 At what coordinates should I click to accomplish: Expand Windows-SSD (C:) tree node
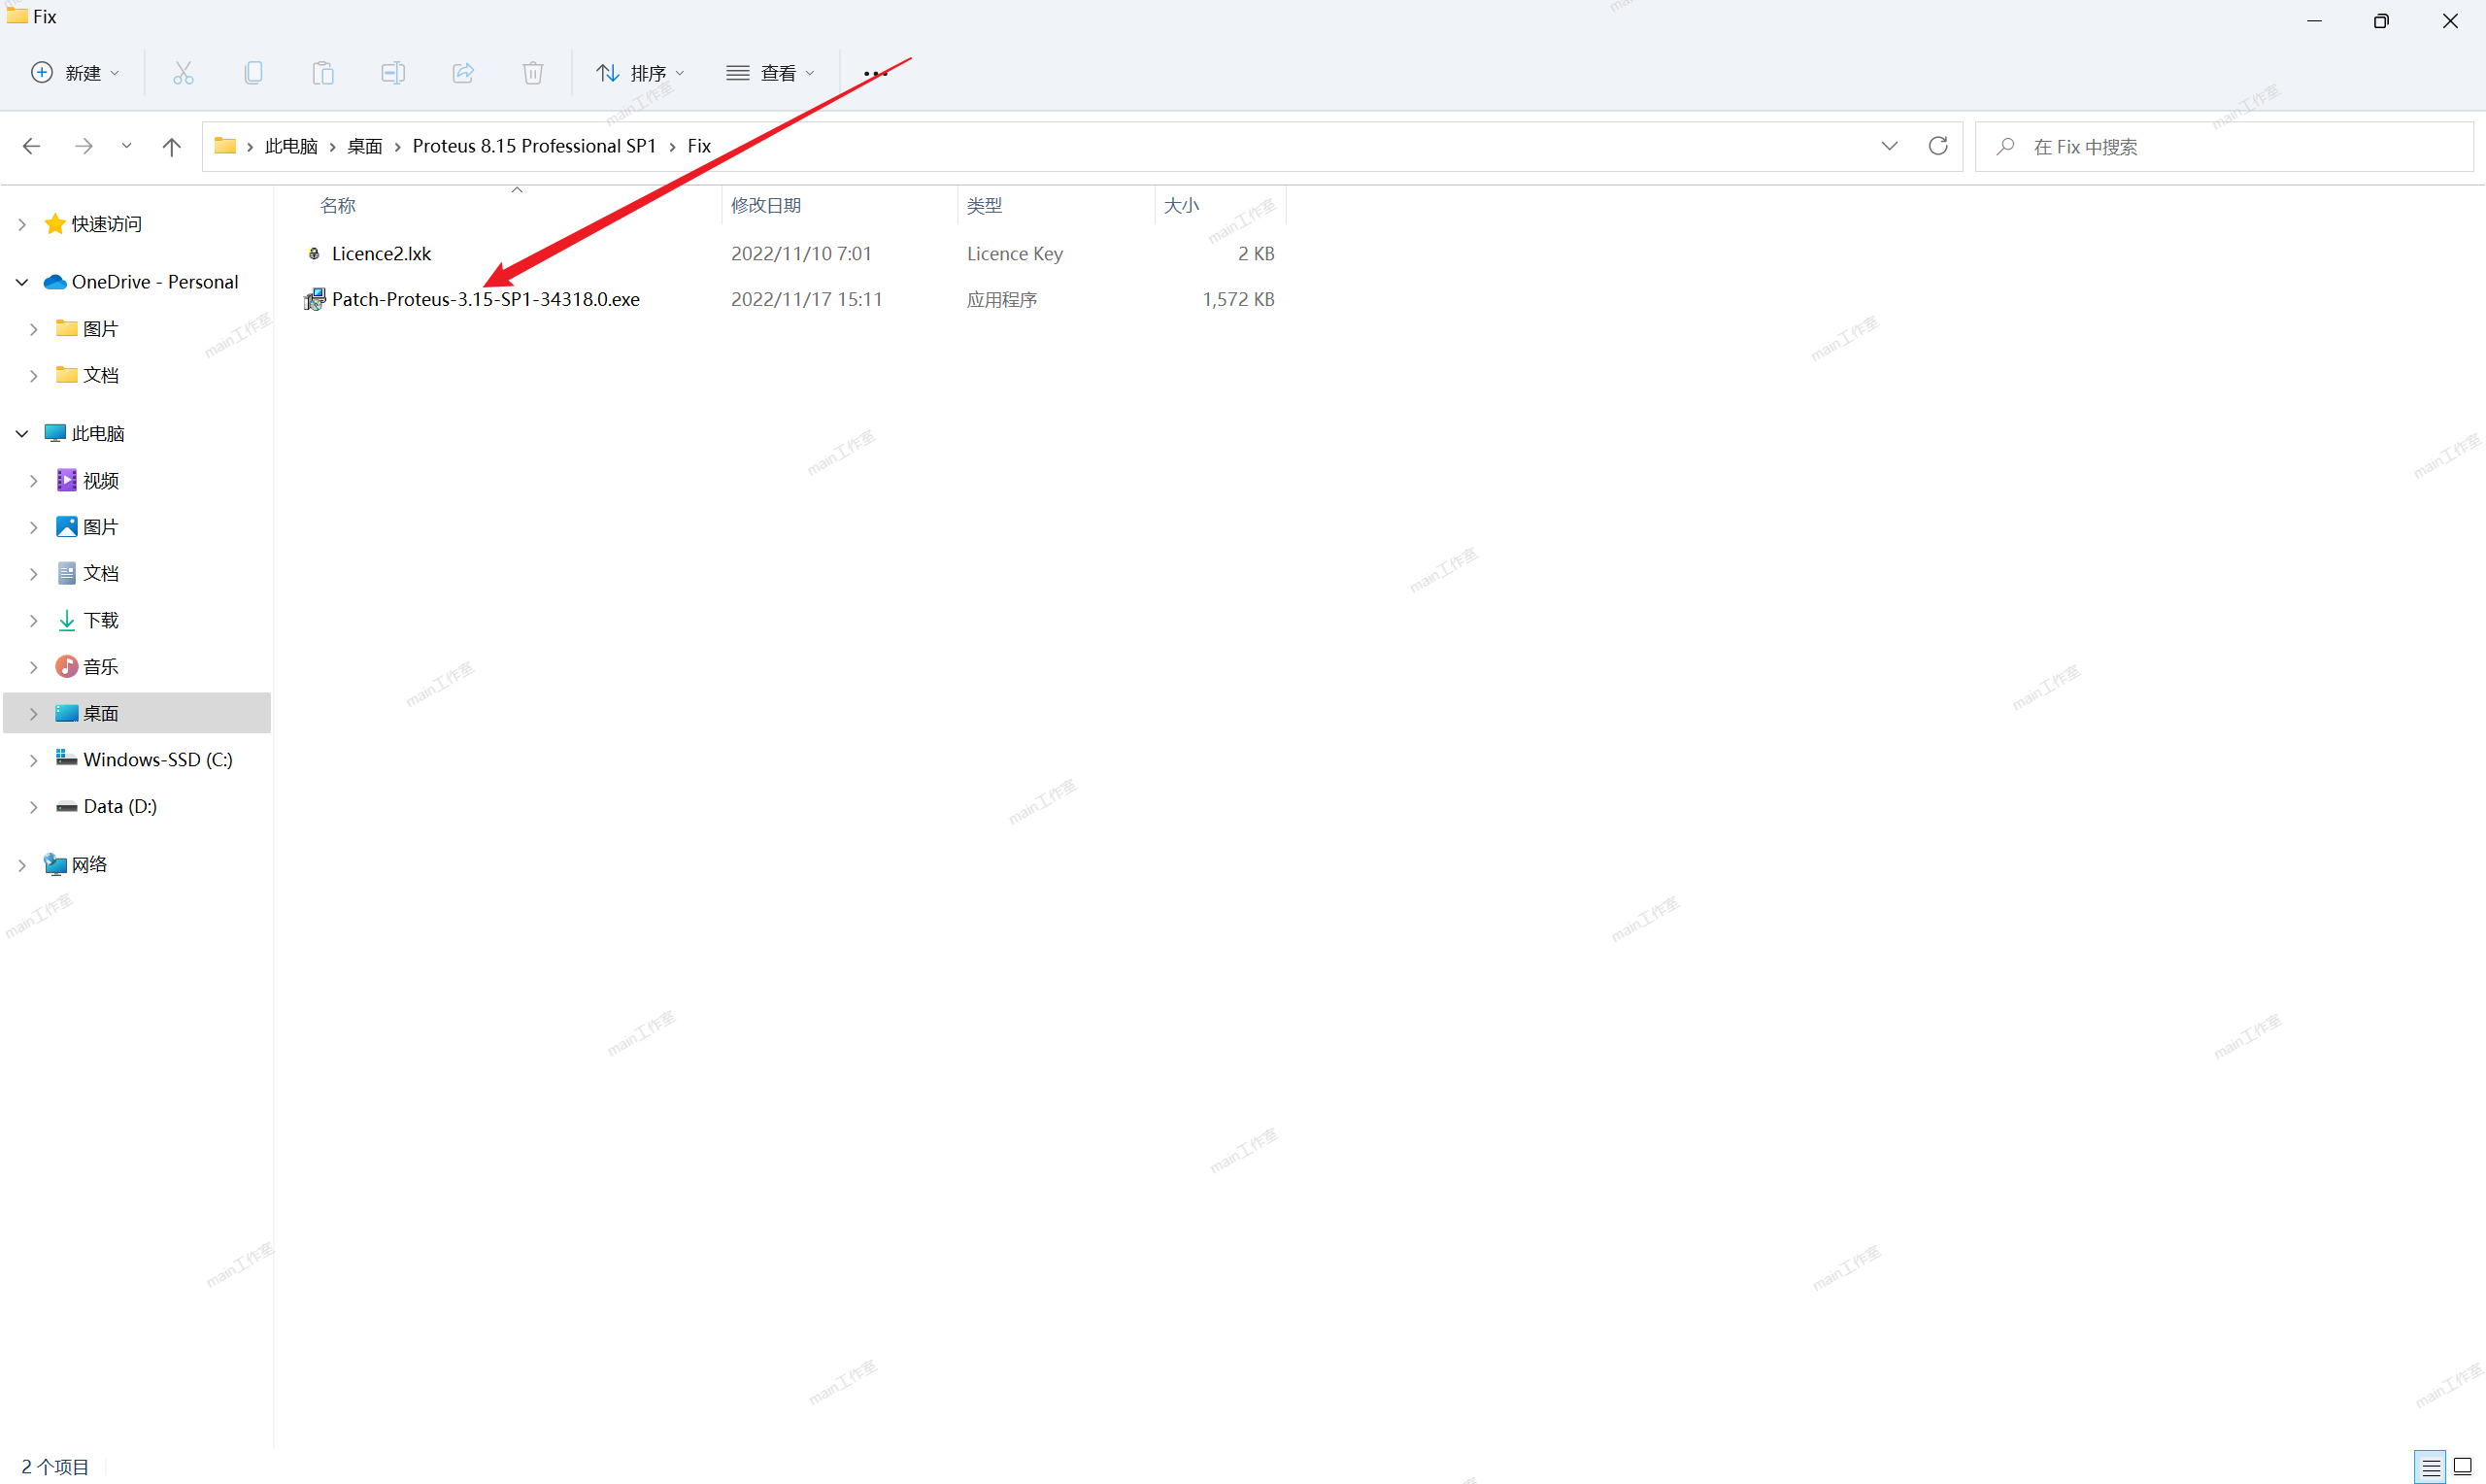tap(34, 760)
